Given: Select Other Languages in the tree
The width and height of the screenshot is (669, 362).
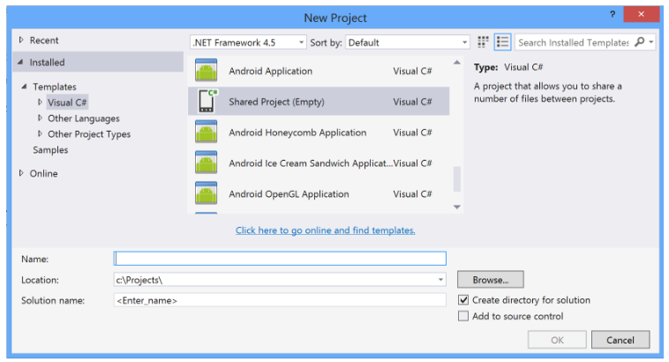Looking at the screenshot, I should [x=84, y=118].
